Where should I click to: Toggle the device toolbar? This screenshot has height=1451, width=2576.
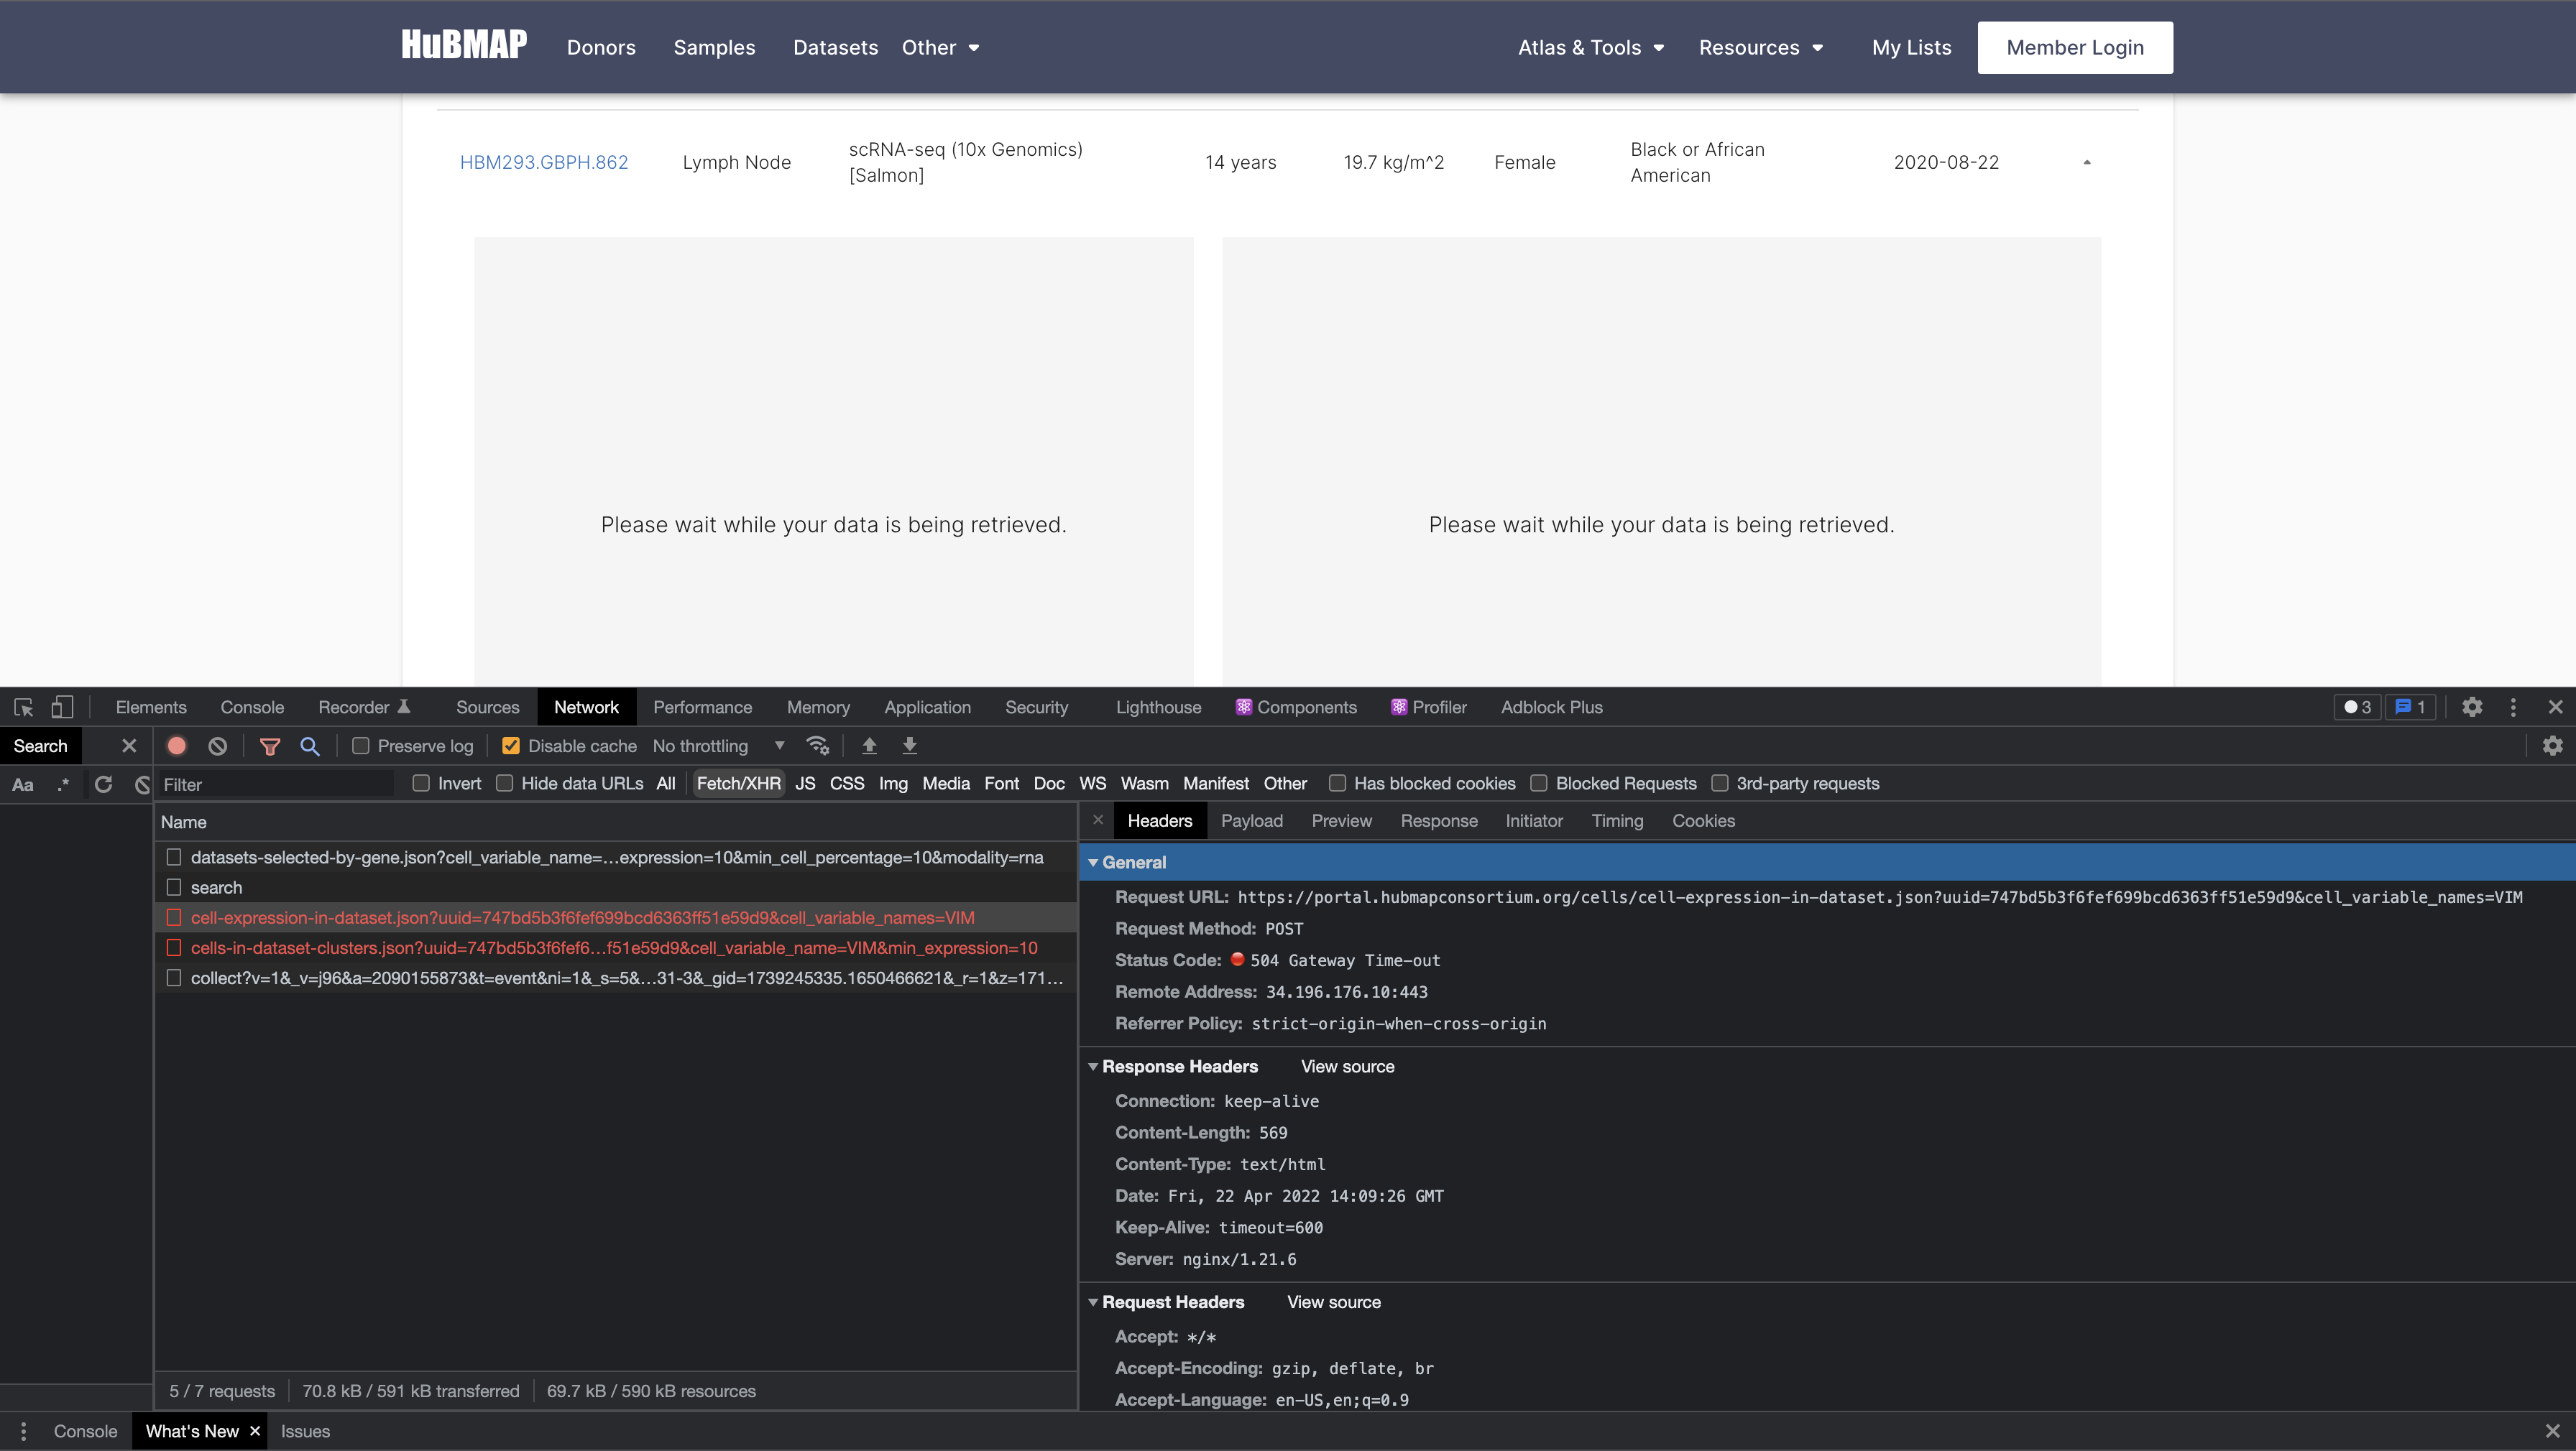click(62, 707)
